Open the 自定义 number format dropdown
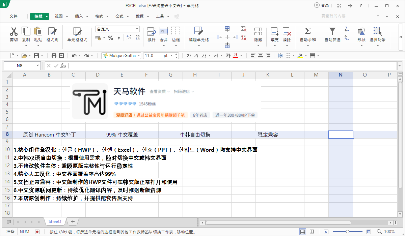The image size is (405, 236). click(x=137, y=29)
